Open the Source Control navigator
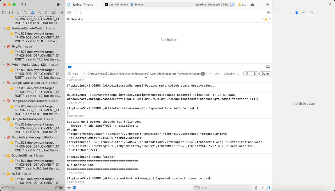The height and width of the screenshot is (191, 335). pos(11,12)
